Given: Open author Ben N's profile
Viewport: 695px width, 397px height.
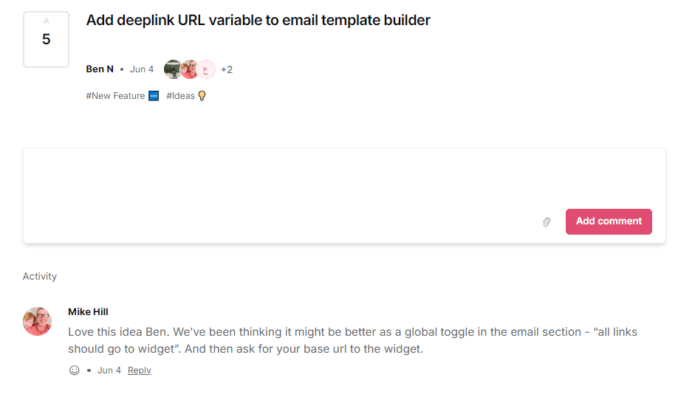Looking at the screenshot, I should [100, 69].
